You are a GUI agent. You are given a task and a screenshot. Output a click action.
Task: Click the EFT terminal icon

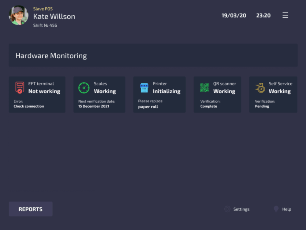click(x=20, y=88)
